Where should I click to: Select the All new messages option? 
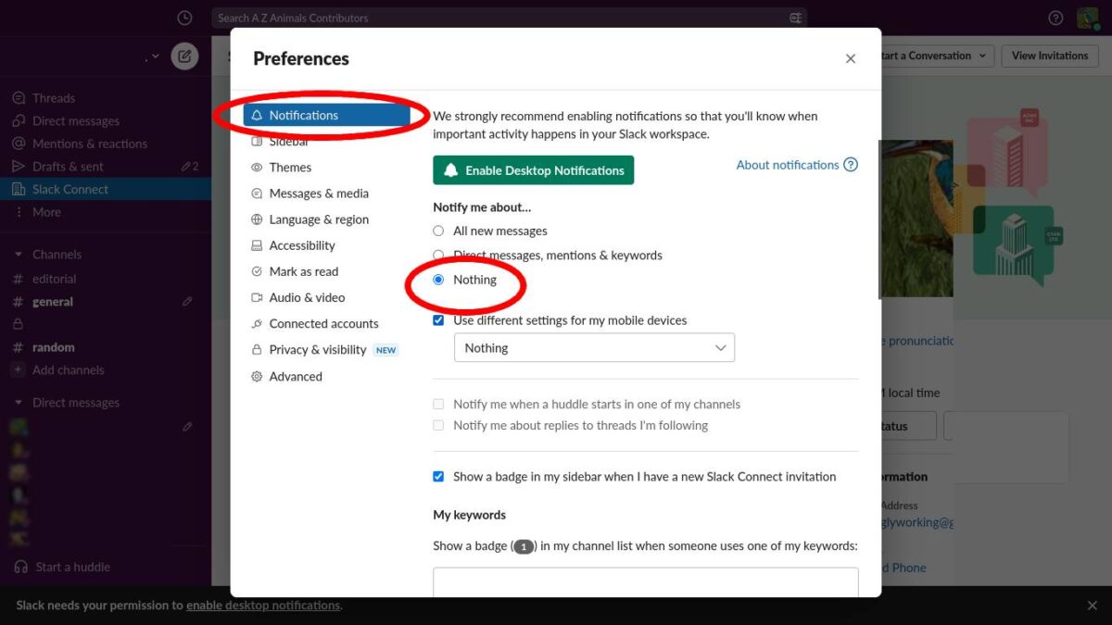coord(438,231)
